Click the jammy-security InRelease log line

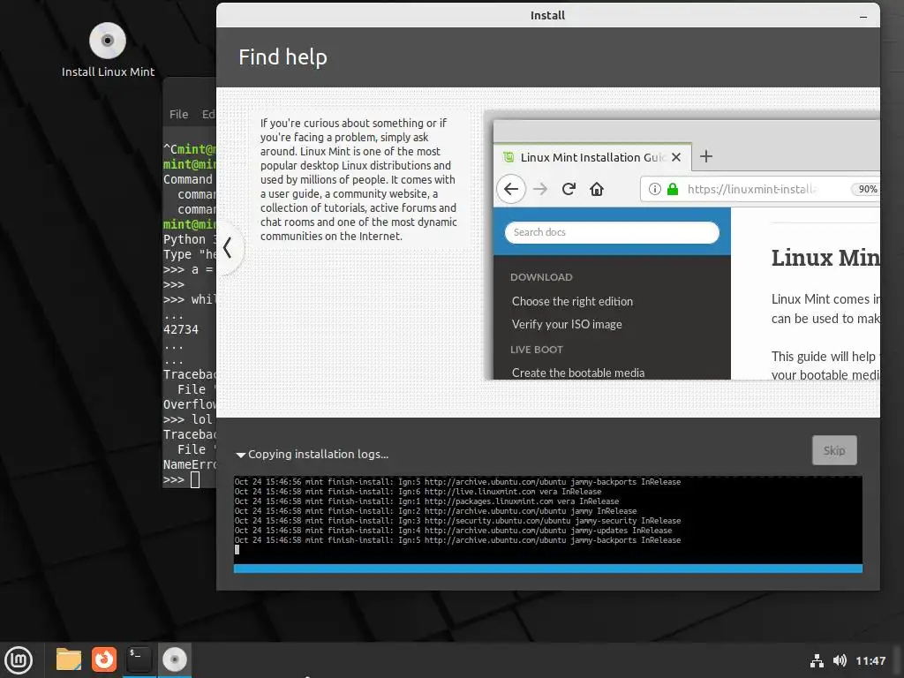[x=457, y=521]
